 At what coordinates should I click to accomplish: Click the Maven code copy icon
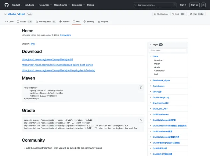141,88
